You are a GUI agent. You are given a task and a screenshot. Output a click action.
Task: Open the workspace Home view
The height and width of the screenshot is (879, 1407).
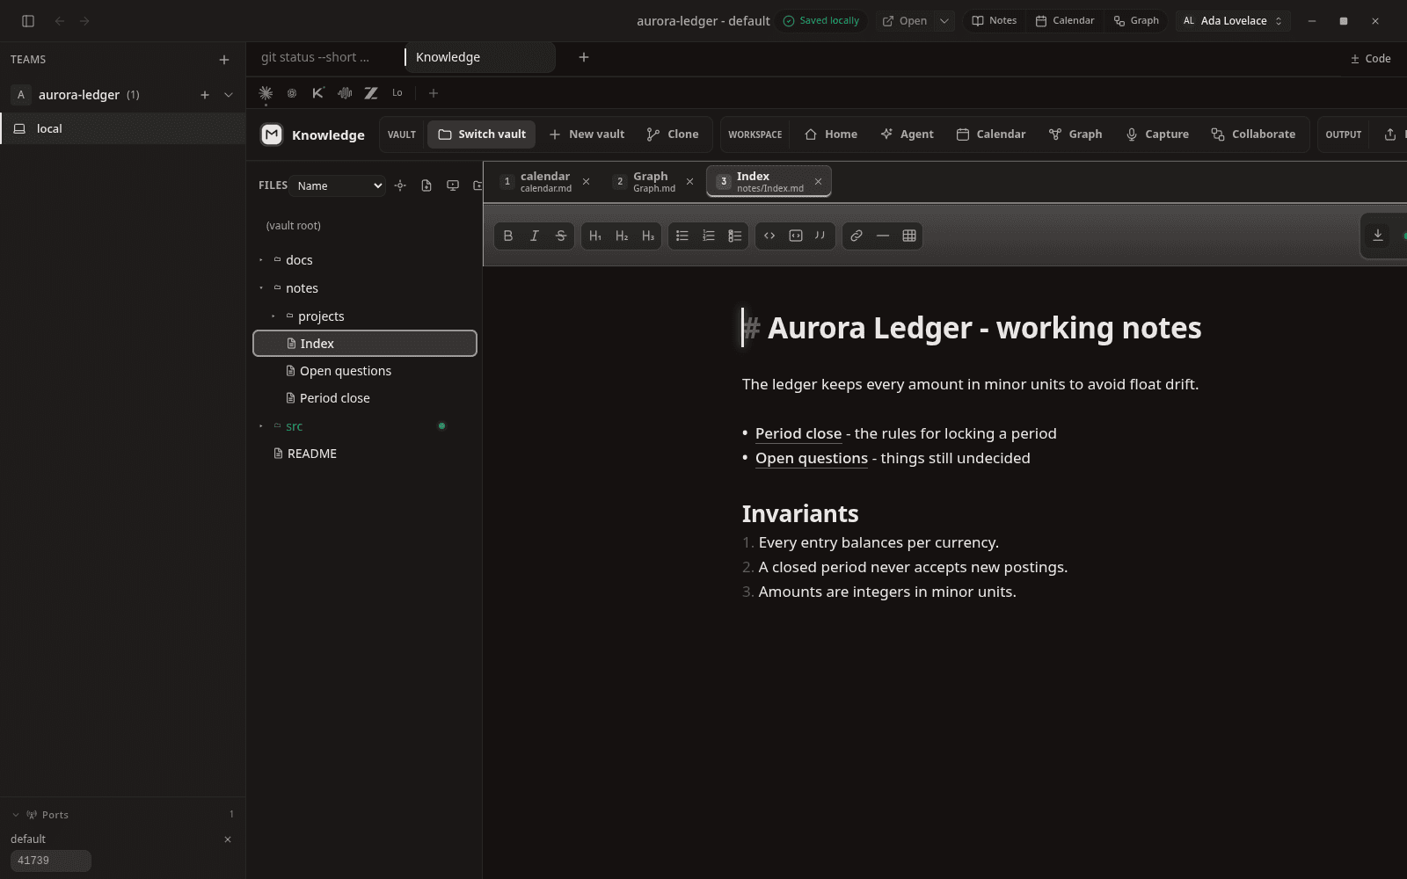point(831,134)
